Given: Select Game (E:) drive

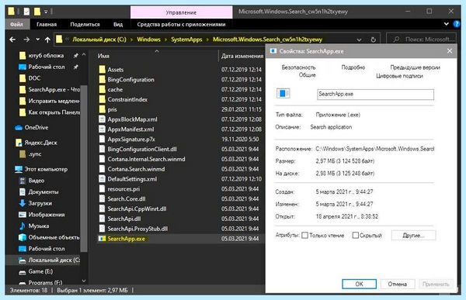Looking at the screenshot, I should (x=40, y=271).
